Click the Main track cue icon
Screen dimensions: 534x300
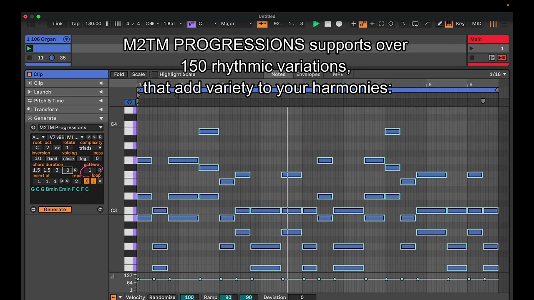[492, 58]
